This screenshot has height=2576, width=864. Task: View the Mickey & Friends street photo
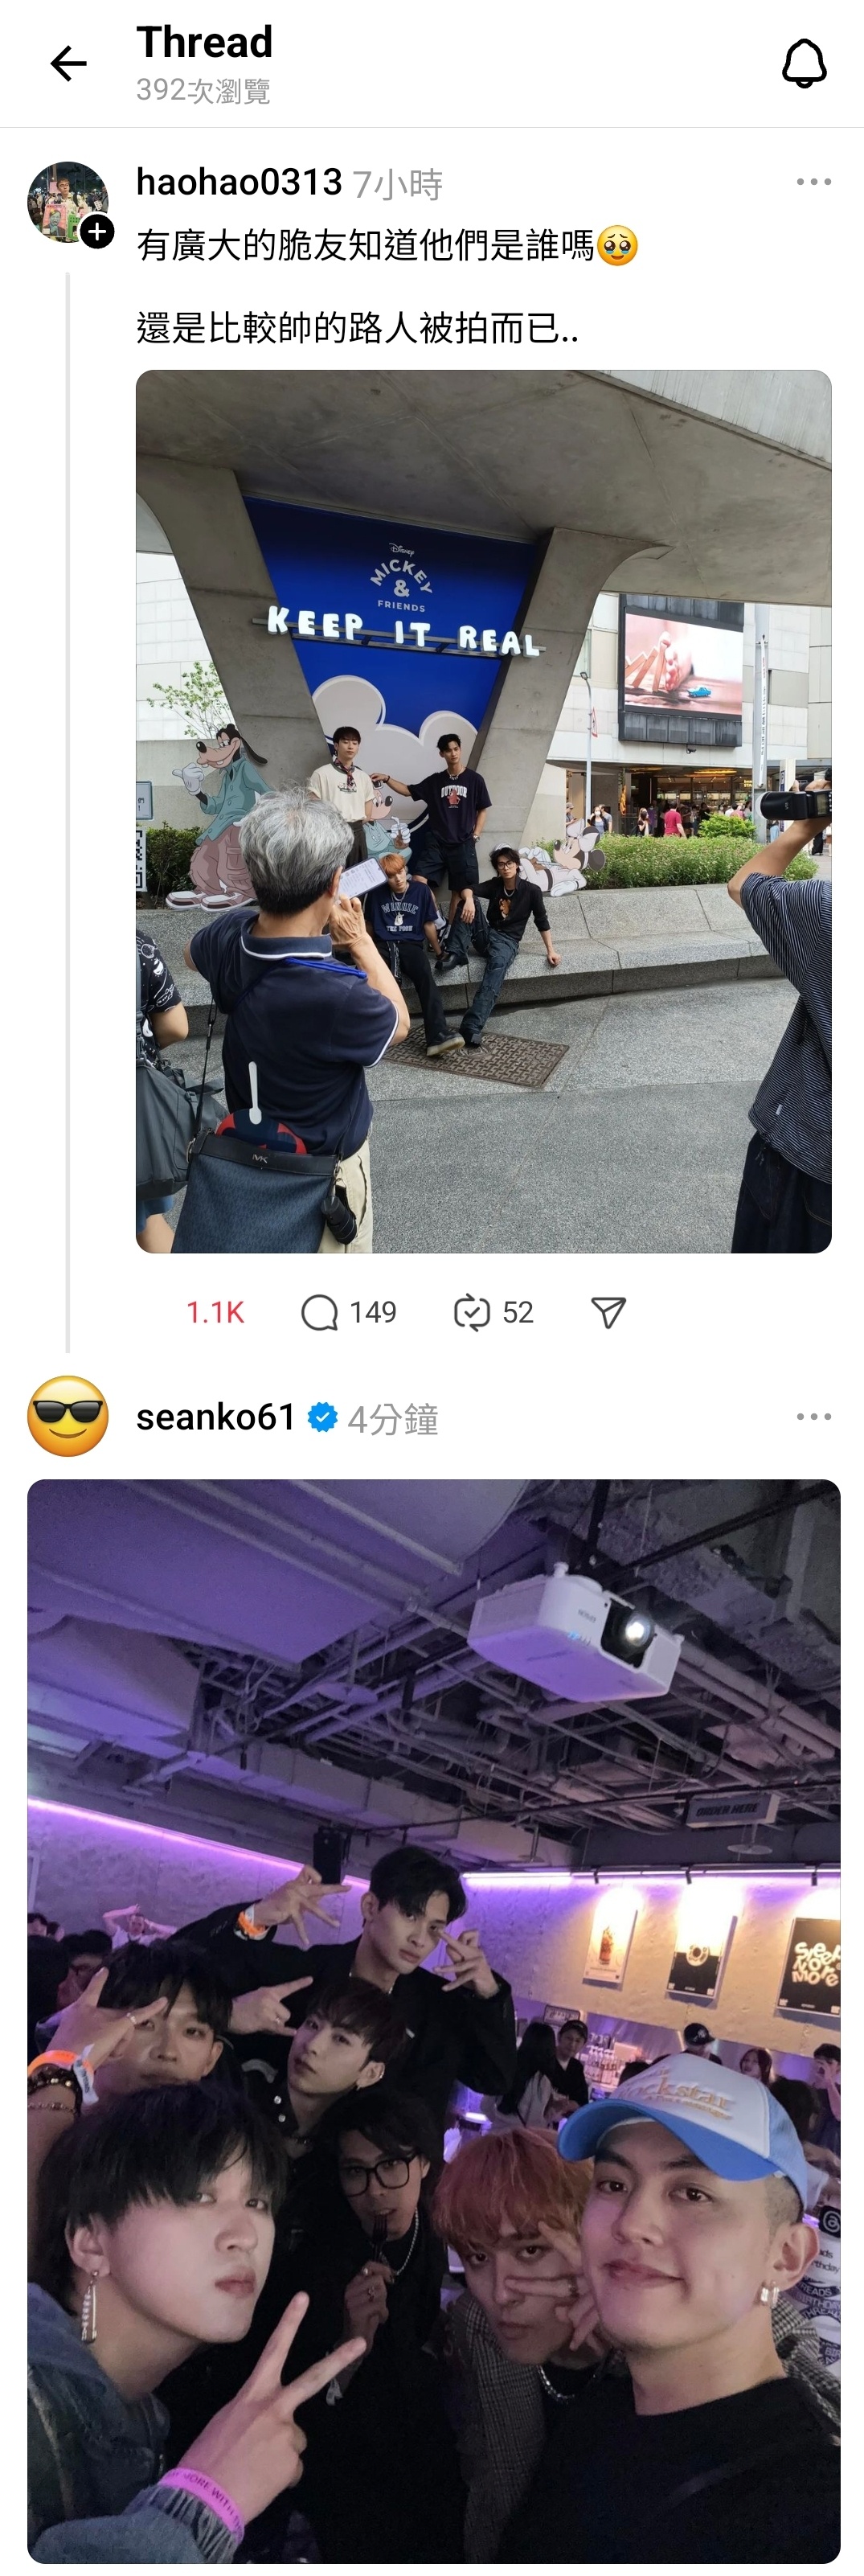tap(484, 811)
